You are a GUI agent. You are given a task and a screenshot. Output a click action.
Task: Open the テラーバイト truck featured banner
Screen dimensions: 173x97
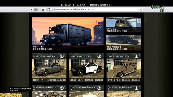point(68,33)
